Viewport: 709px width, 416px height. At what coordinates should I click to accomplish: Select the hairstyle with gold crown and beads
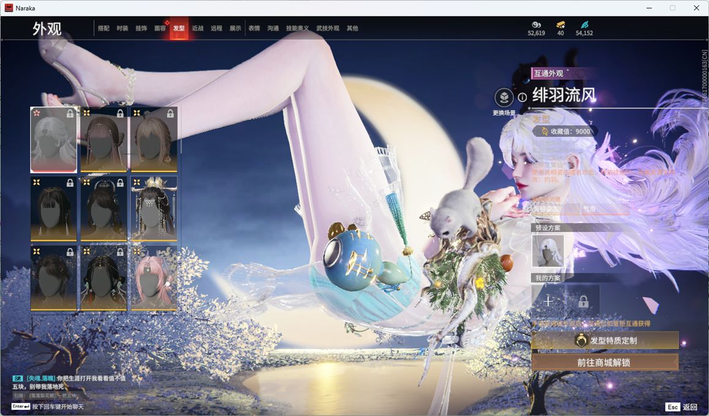154,209
